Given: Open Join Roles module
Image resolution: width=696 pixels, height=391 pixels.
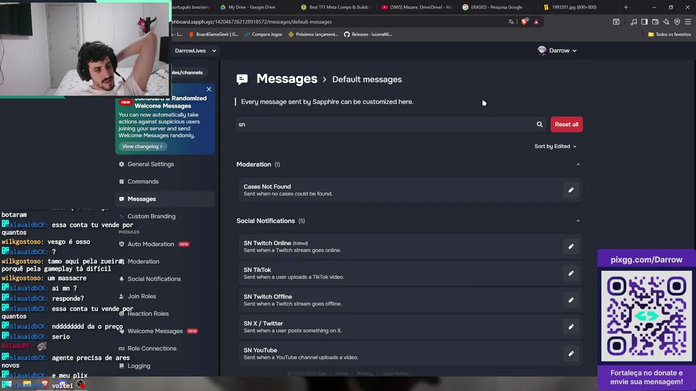Looking at the screenshot, I should (x=165, y=297).
